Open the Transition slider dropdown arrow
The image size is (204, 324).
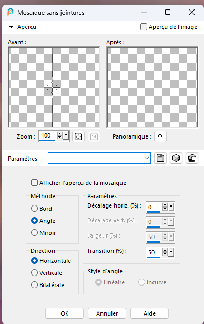point(171,252)
